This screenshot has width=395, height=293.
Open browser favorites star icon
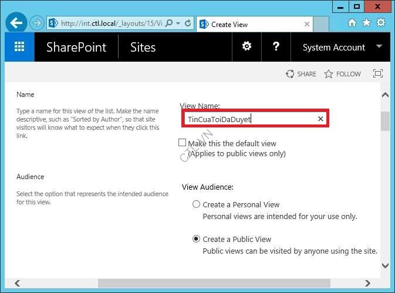click(x=367, y=23)
